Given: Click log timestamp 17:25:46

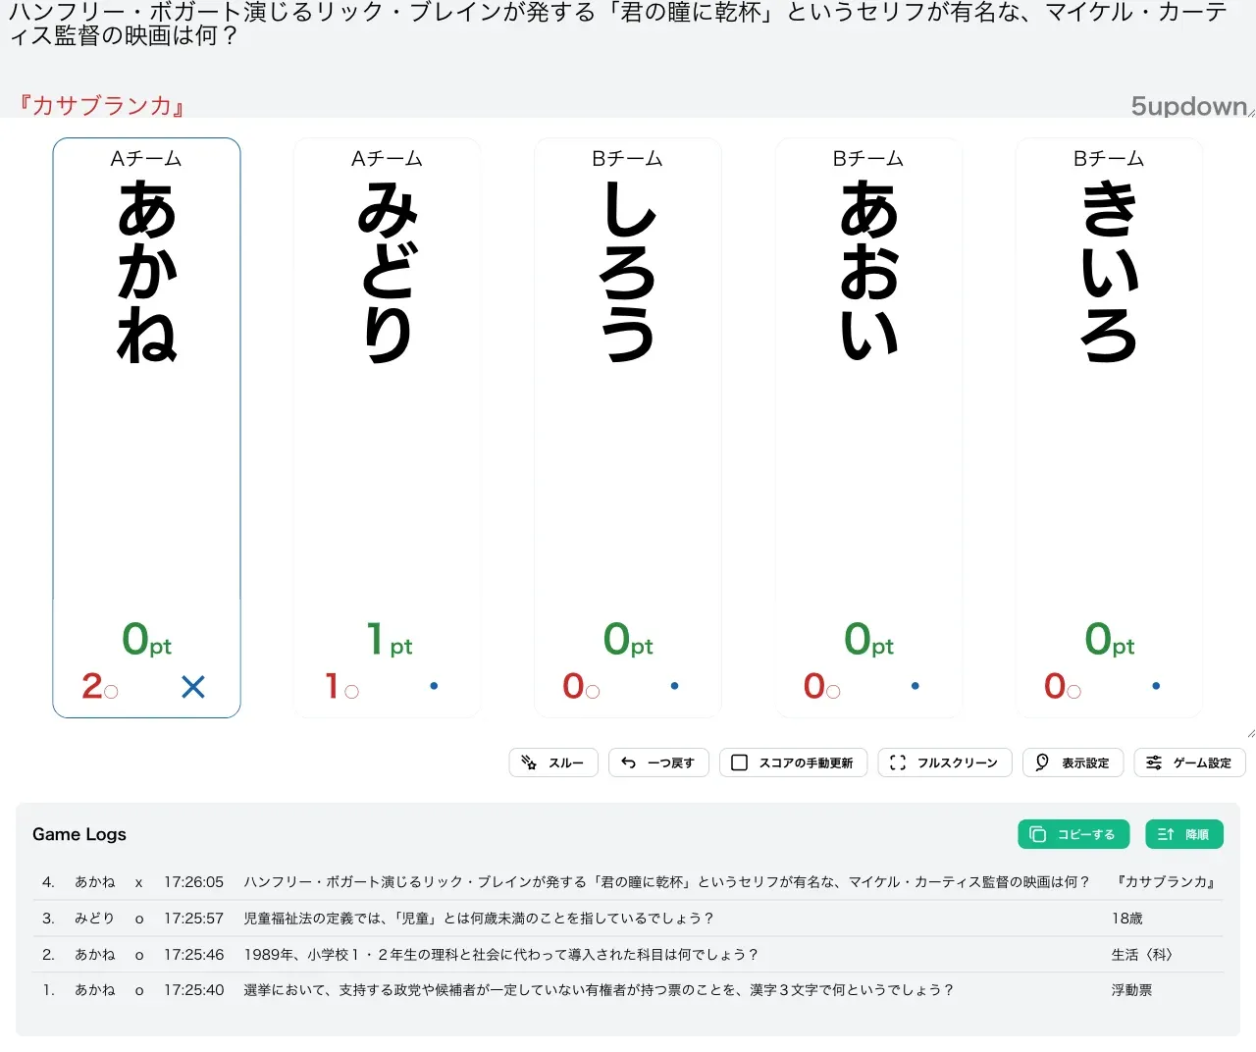Looking at the screenshot, I should 194,955.
